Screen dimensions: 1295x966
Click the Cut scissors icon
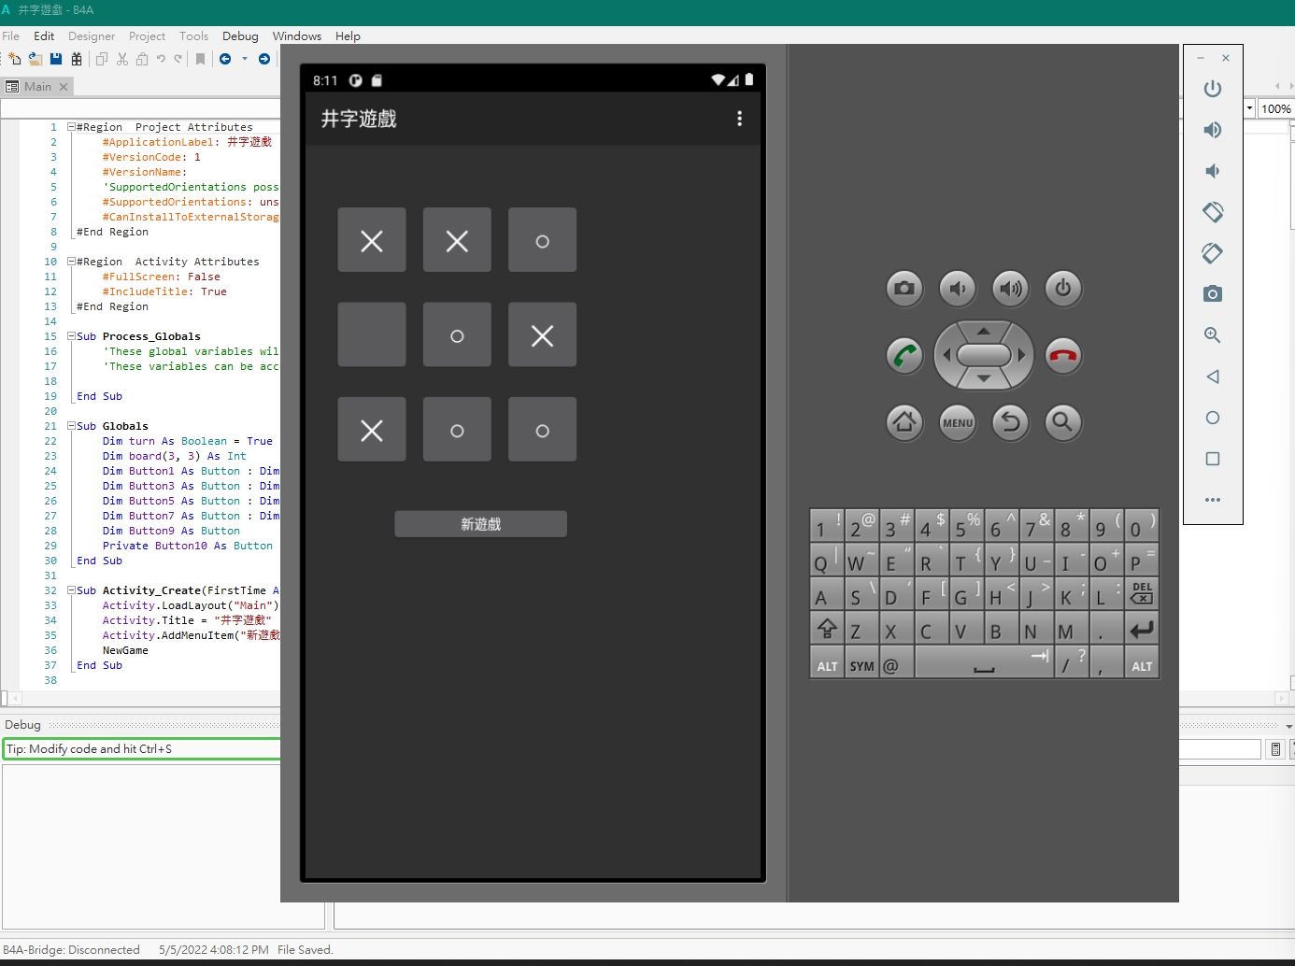[122, 59]
